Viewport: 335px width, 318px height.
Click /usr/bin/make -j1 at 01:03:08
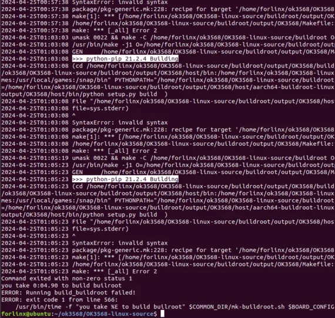point(102,45)
